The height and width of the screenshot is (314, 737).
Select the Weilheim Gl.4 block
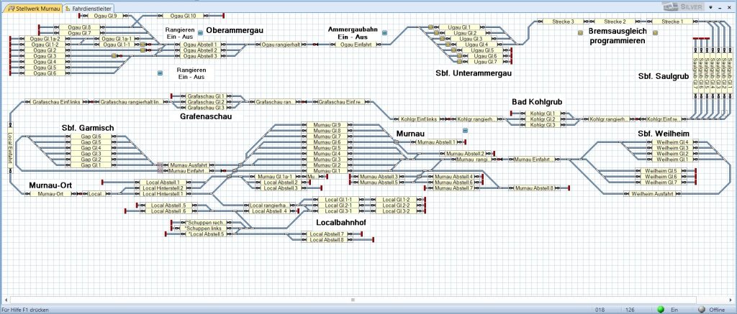tap(672, 142)
